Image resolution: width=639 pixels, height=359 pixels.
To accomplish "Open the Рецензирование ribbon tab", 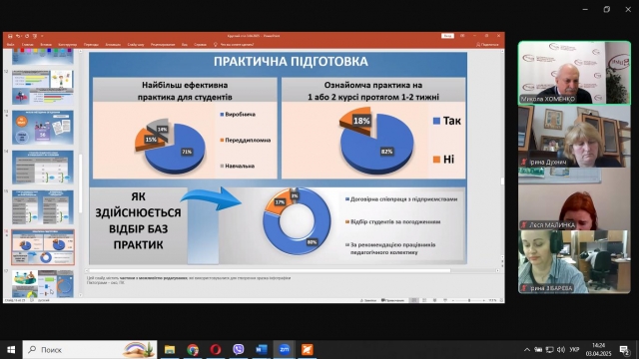I will 163,44.
